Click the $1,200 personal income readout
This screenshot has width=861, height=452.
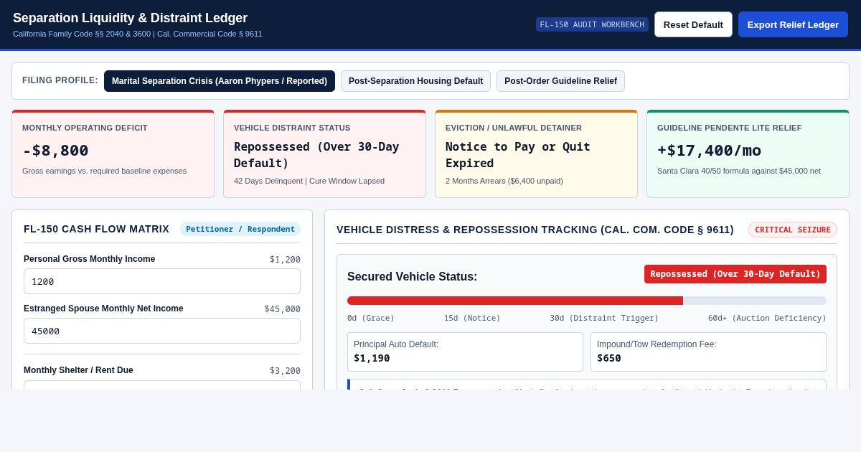285,260
